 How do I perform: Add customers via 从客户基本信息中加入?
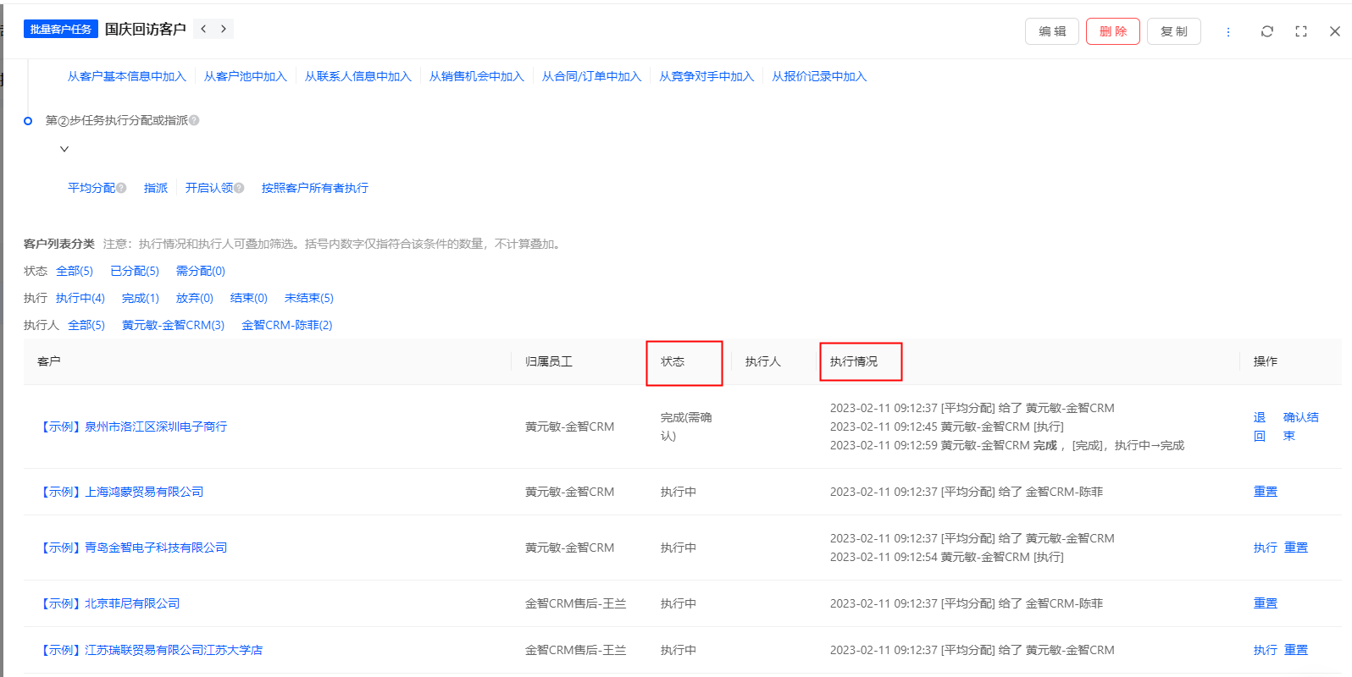pos(127,76)
